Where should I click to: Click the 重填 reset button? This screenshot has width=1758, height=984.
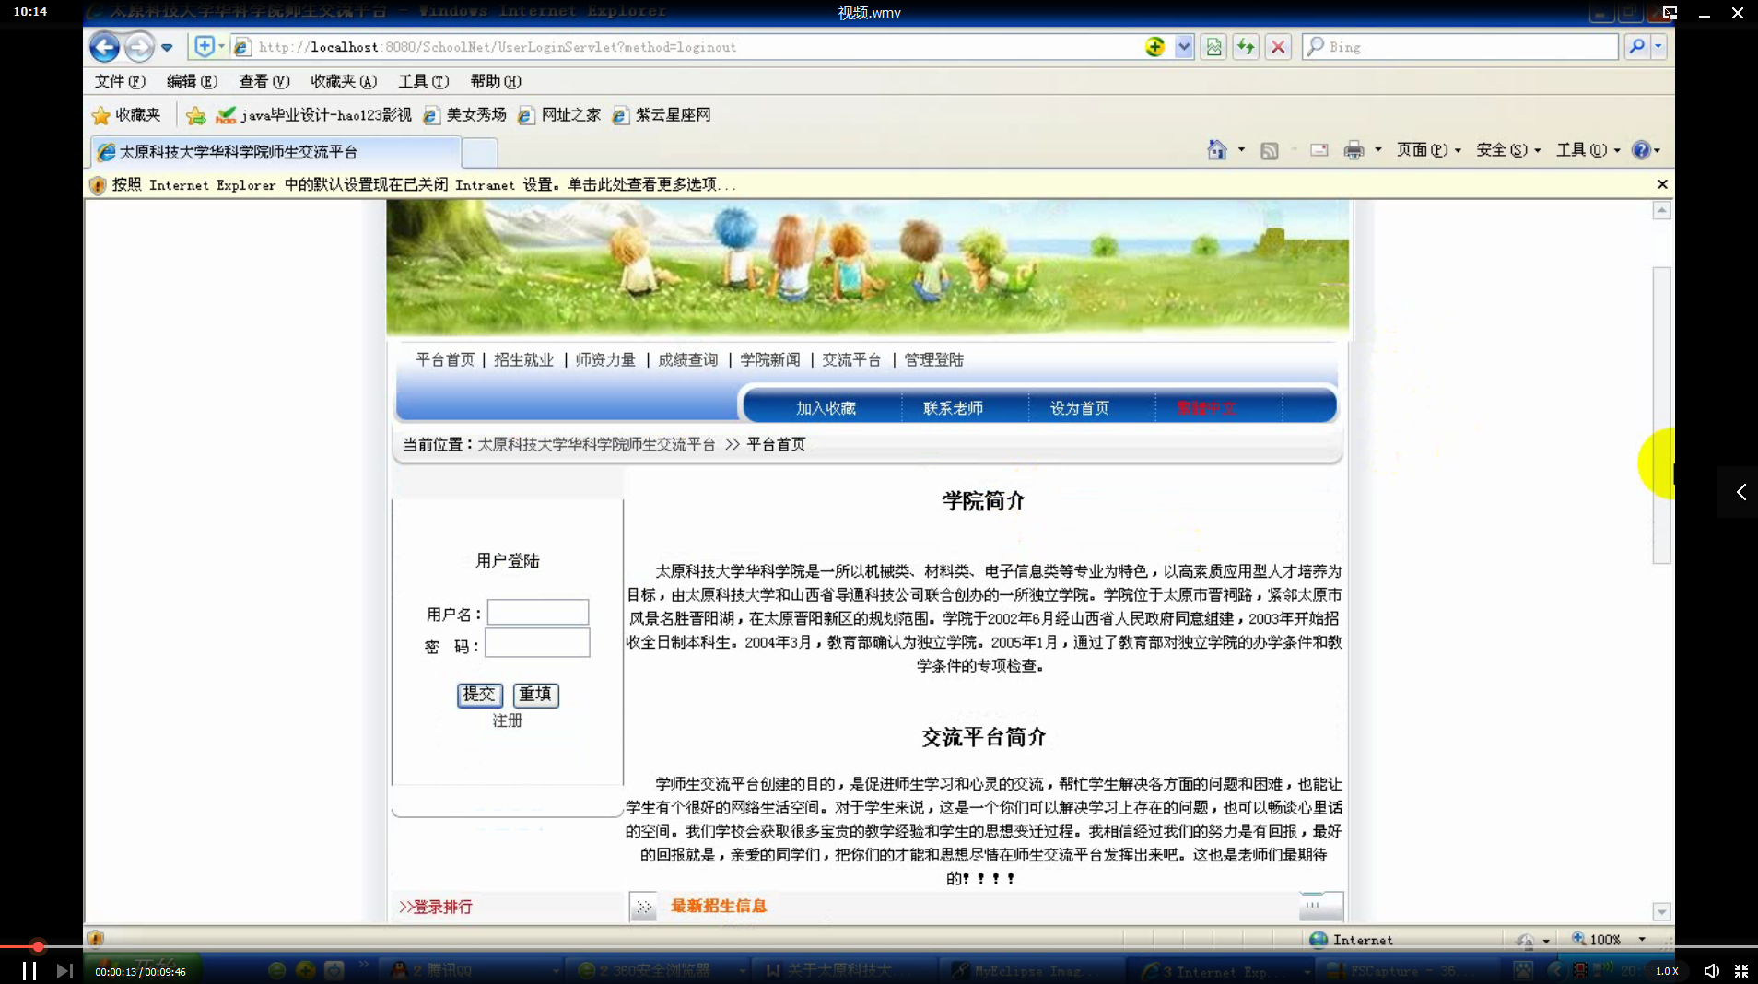pos(535,695)
